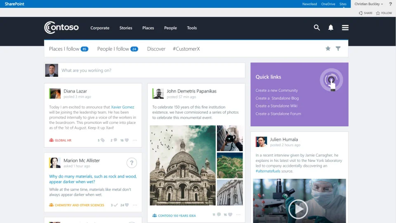Open the large basilica photo
This screenshot has width=396, height=223.
coord(183,165)
